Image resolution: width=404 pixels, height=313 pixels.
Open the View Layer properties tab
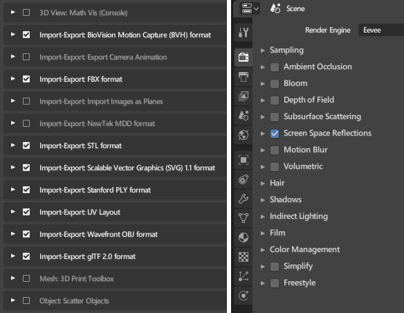[x=244, y=96]
